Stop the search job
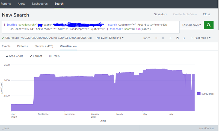Viewport: 219px width, 131px height. tap(163, 38)
